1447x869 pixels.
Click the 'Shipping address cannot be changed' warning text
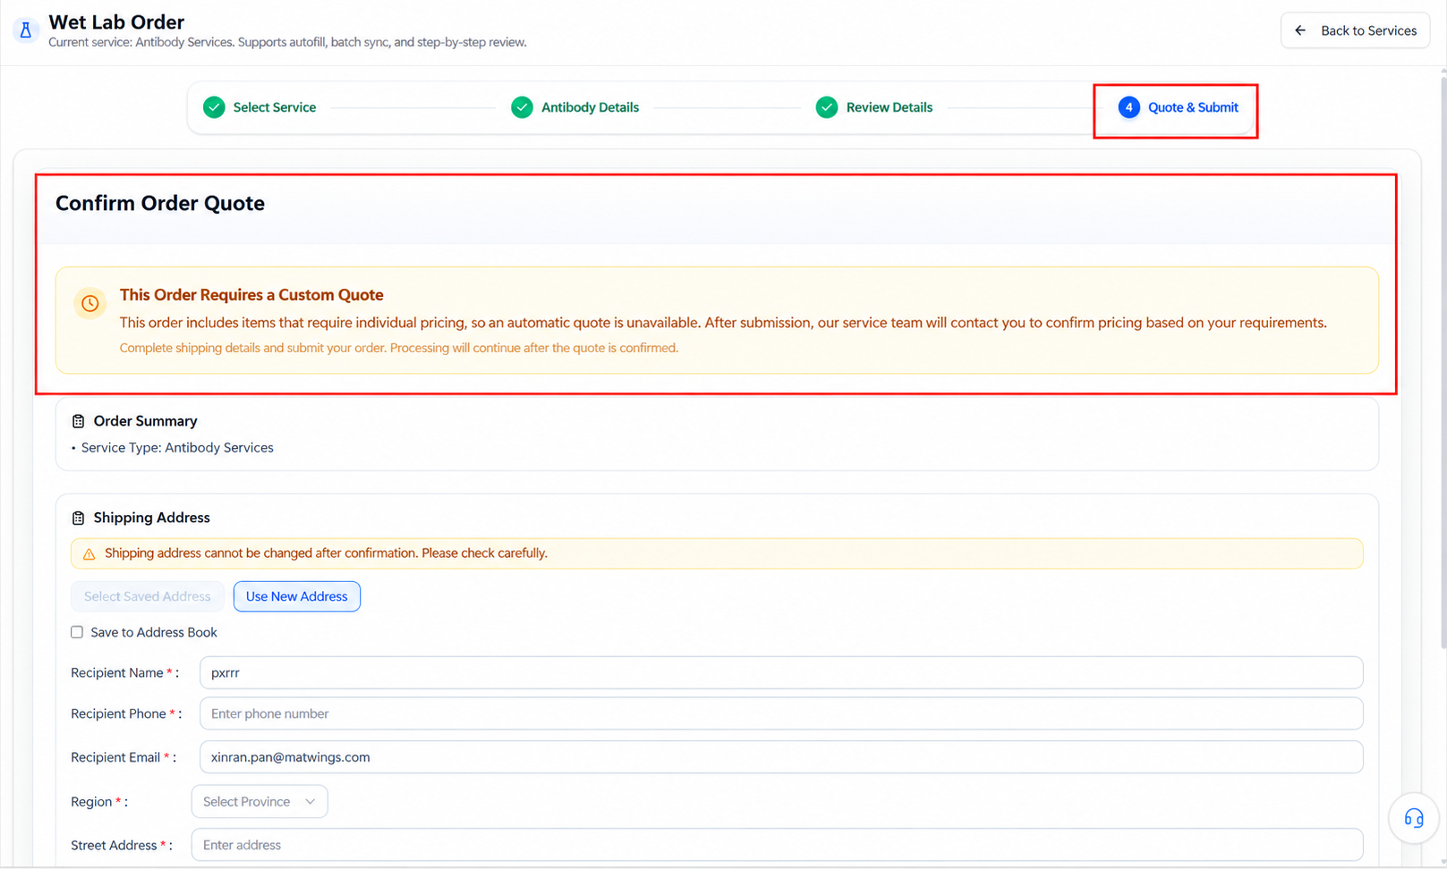(326, 553)
